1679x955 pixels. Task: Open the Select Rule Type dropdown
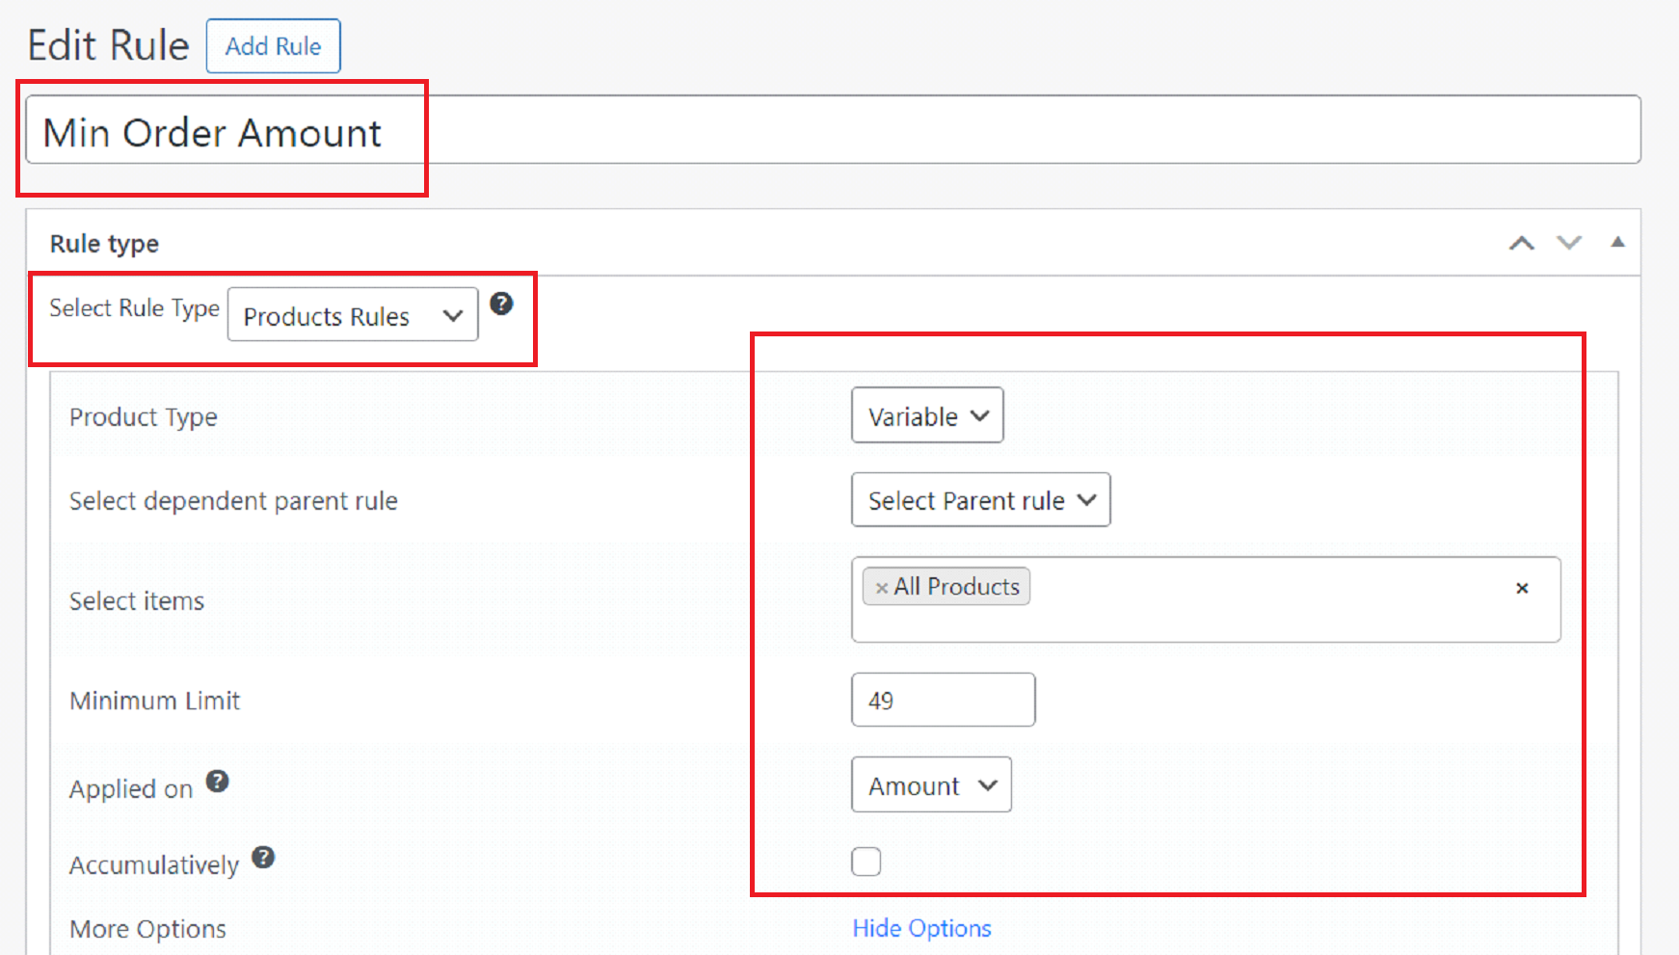352,315
